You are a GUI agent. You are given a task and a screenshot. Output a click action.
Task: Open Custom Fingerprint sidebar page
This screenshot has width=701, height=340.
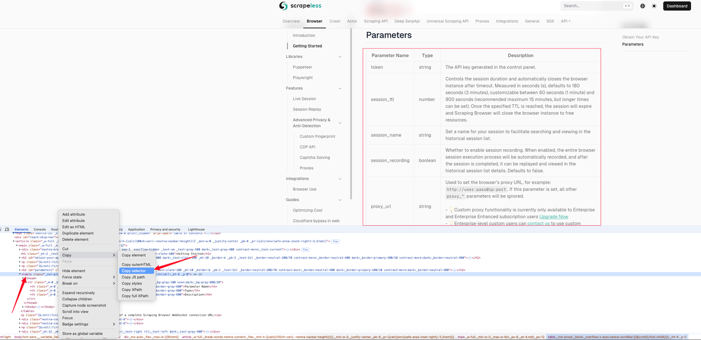pos(318,137)
